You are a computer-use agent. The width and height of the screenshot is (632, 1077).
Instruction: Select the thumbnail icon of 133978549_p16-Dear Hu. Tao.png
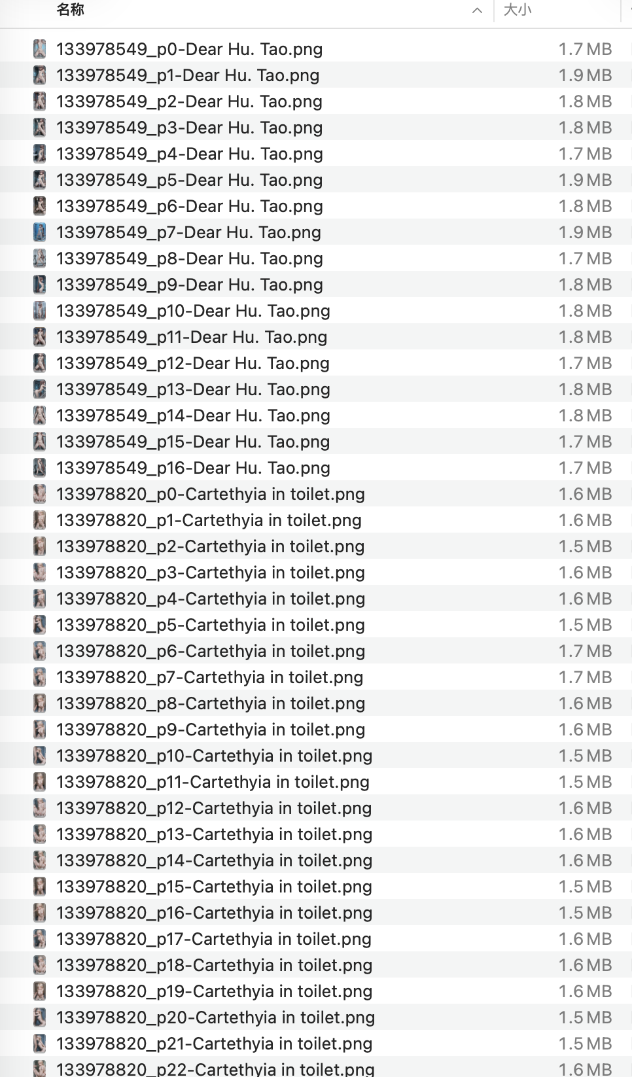[40, 468]
